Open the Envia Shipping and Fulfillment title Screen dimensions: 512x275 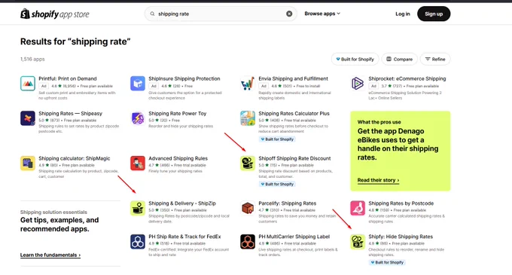293,78
